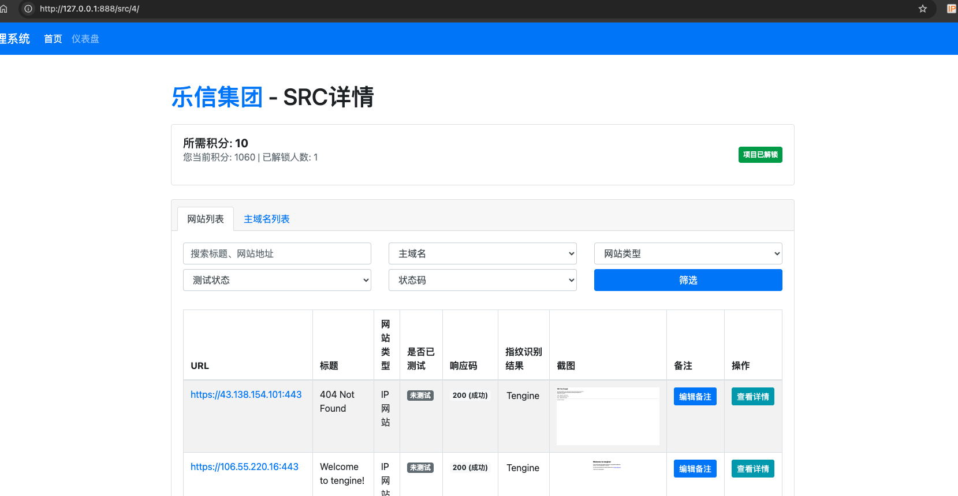The height and width of the screenshot is (496, 958).
Task: Click 编辑备注 for 43.138.154.101 row
Action: (695, 397)
